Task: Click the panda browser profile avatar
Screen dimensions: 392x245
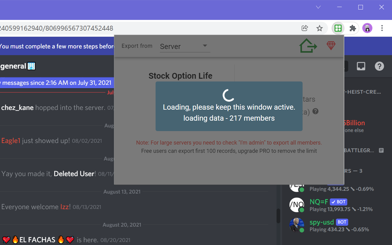Action: 367,28
